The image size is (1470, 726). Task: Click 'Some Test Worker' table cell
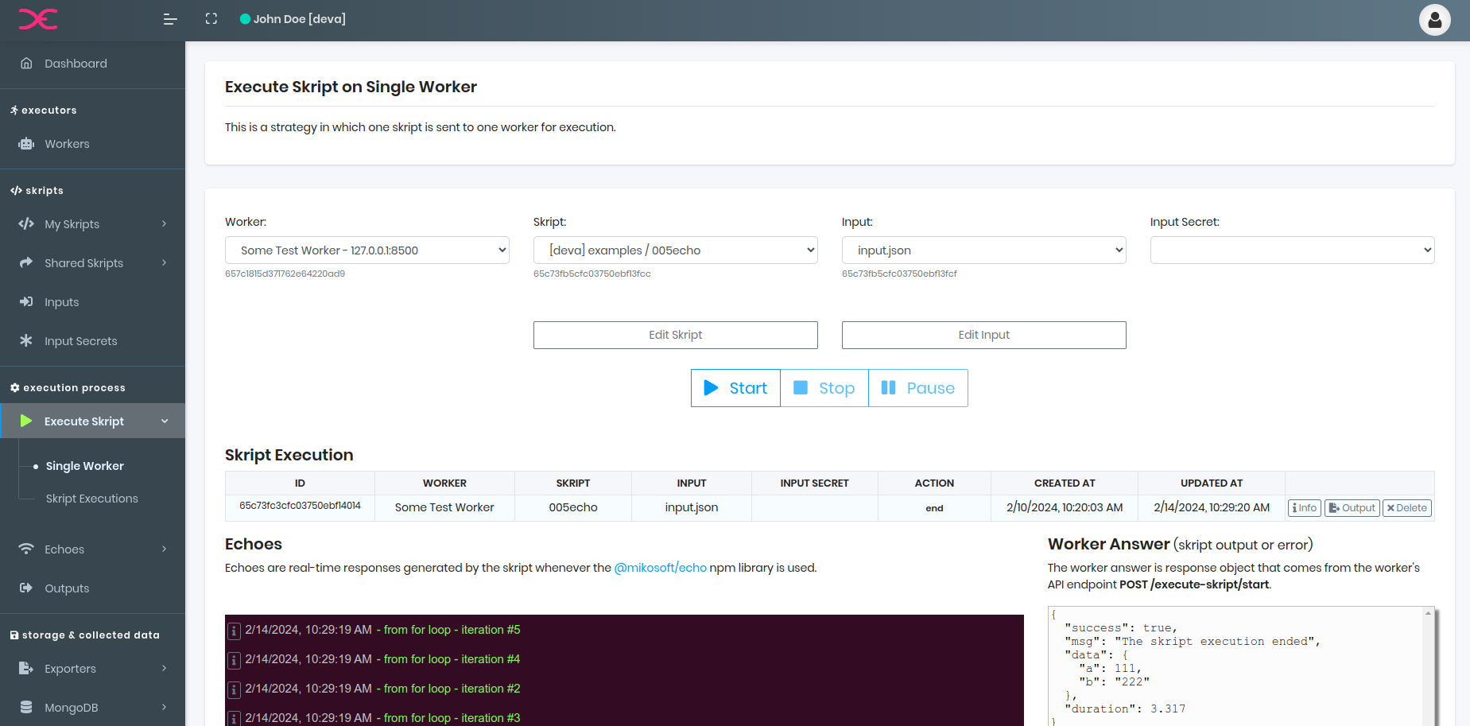[444, 507]
